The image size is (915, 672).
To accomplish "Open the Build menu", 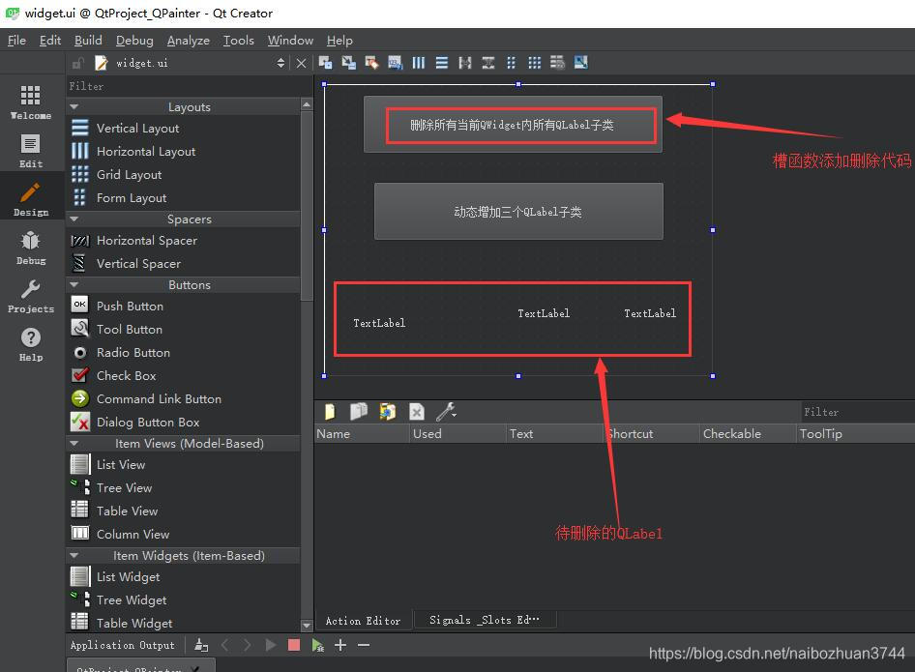I will [88, 41].
